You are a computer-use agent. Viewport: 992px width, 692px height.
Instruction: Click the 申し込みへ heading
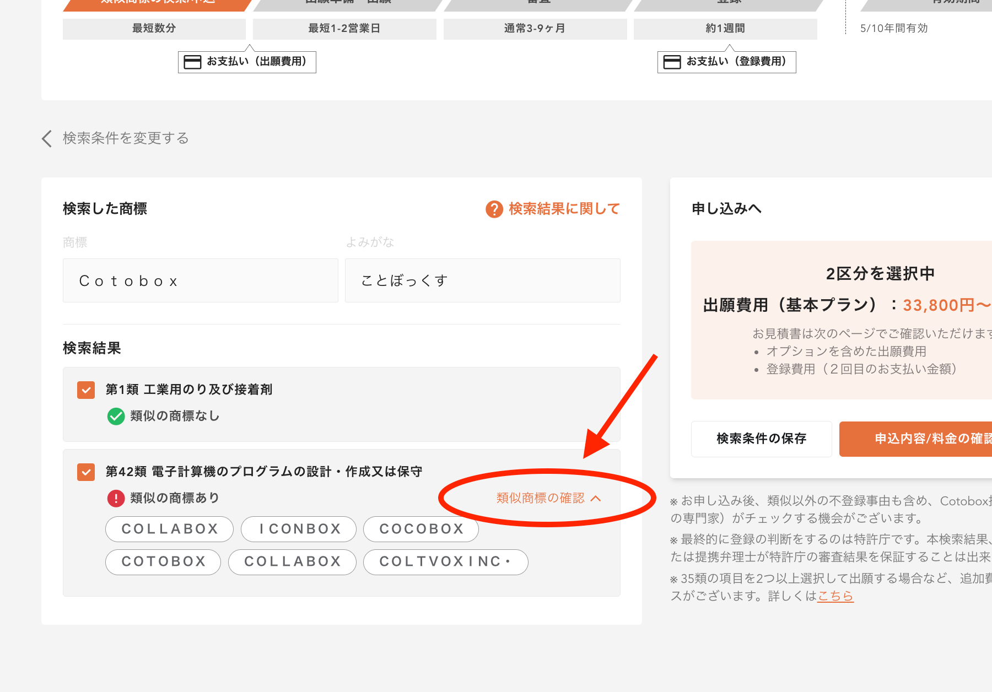click(727, 209)
